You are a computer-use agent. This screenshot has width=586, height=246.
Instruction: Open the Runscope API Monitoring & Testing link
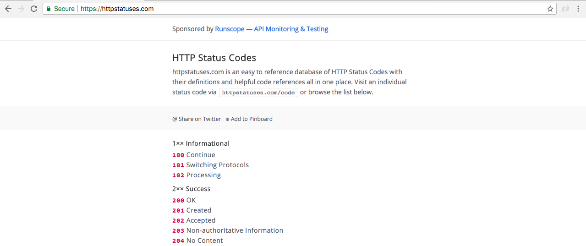271,29
